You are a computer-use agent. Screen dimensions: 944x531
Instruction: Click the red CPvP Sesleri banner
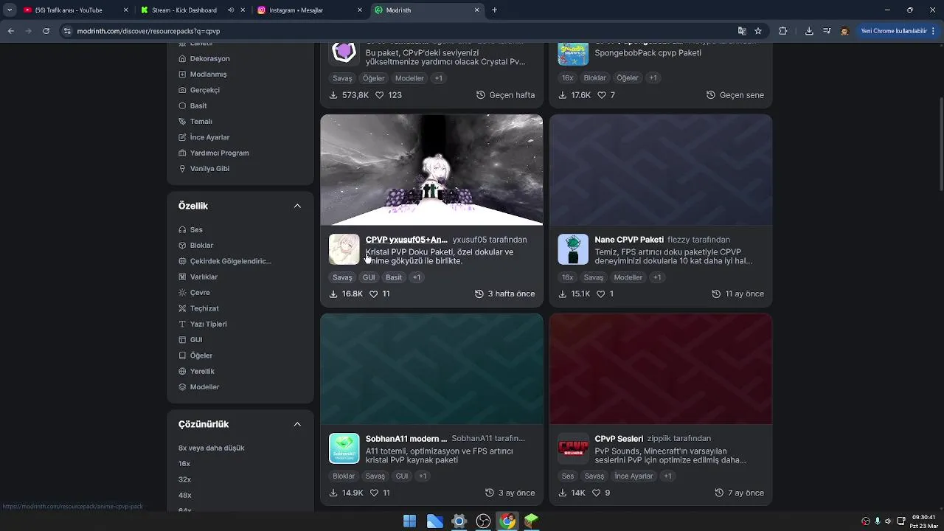[x=661, y=369]
